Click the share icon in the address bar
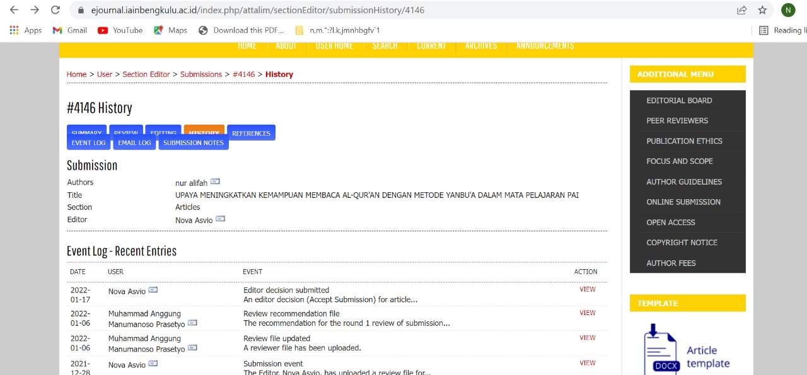 pos(742,10)
